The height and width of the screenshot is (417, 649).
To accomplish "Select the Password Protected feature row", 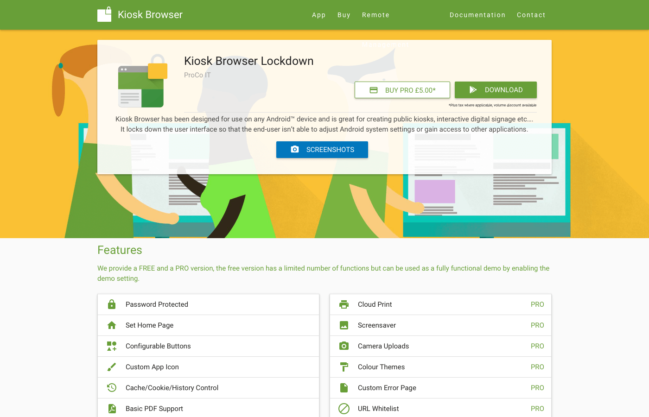I will (209, 304).
